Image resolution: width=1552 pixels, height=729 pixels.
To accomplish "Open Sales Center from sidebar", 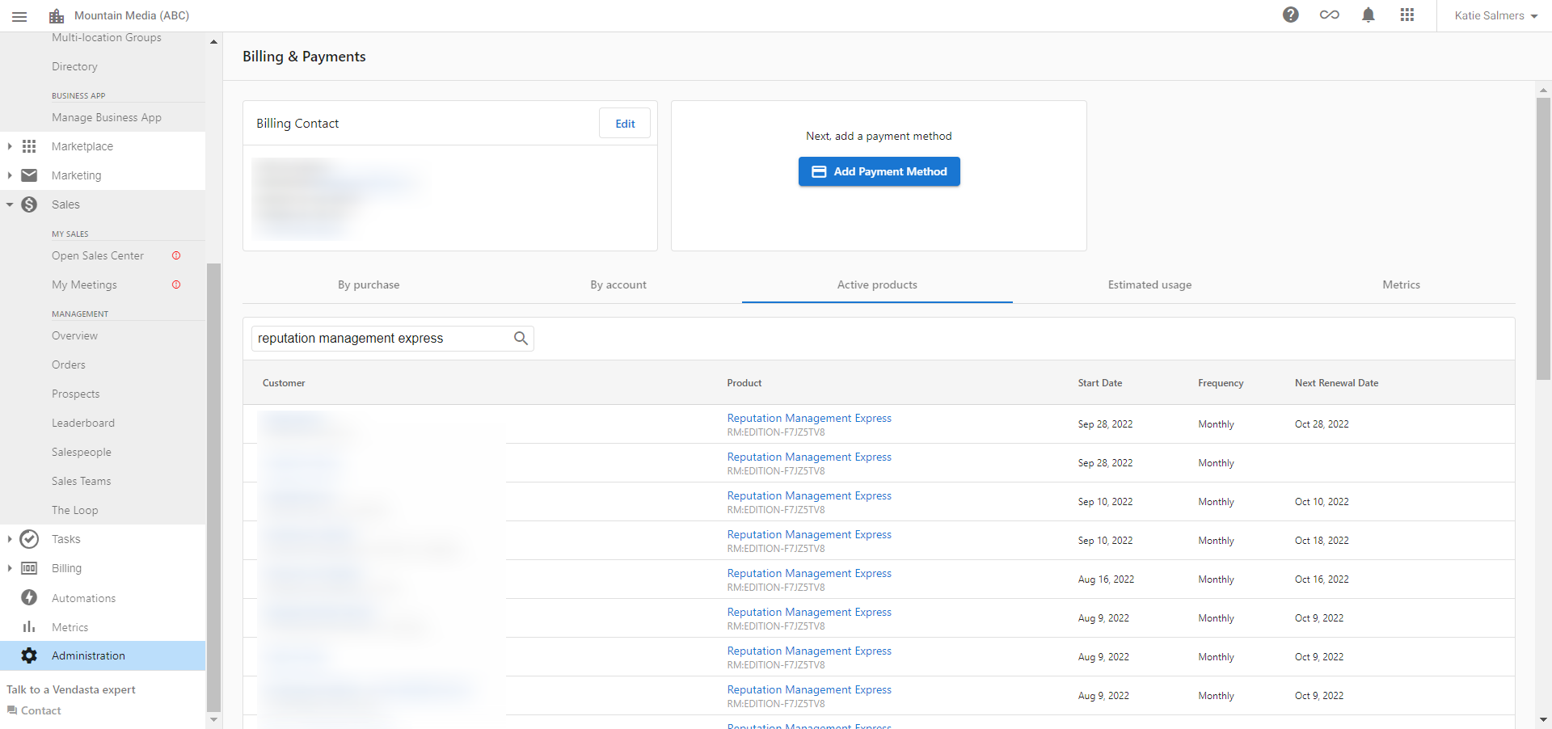I will (98, 255).
